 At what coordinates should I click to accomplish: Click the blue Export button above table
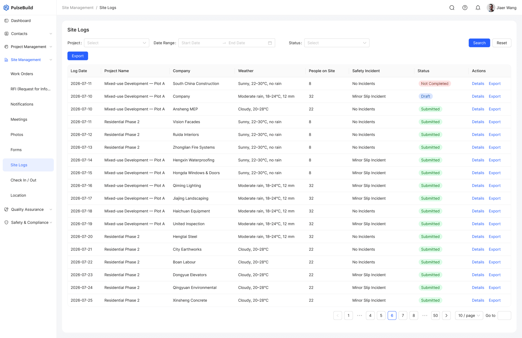78,56
